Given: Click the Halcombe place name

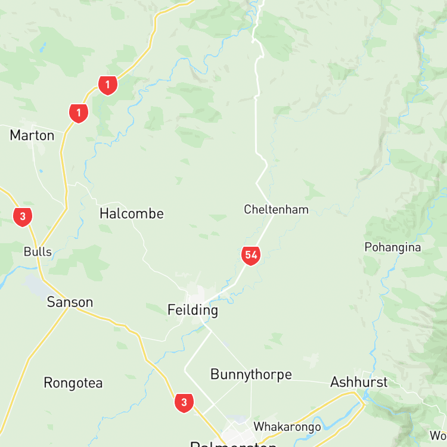Looking at the screenshot, I should tap(132, 213).
